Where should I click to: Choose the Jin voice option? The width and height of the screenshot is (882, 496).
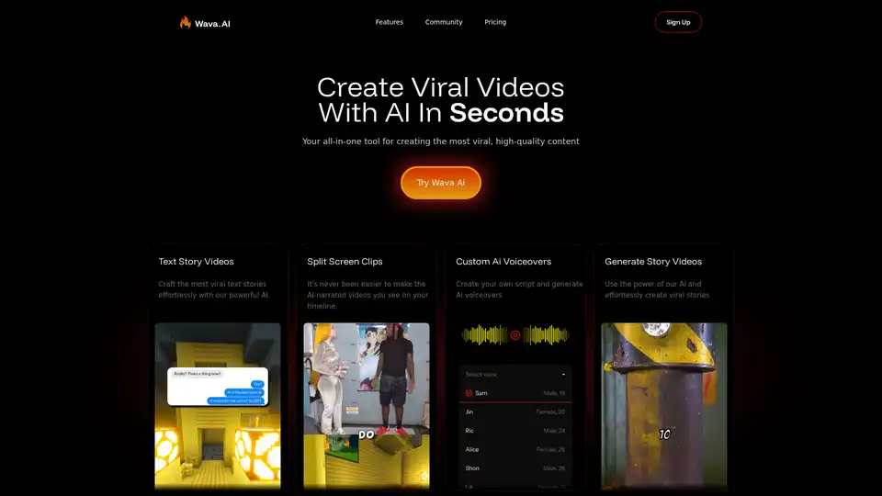pos(514,412)
